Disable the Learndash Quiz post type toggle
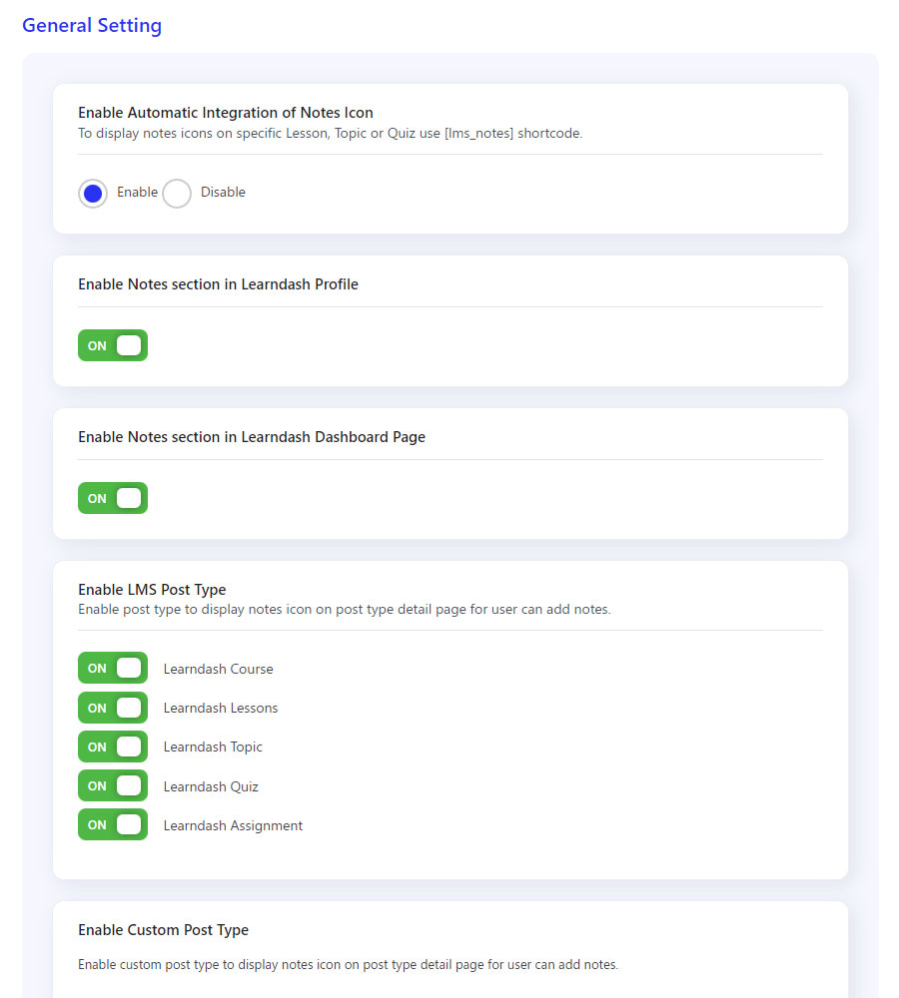The height and width of the screenshot is (998, 899). tap(113, 786)
